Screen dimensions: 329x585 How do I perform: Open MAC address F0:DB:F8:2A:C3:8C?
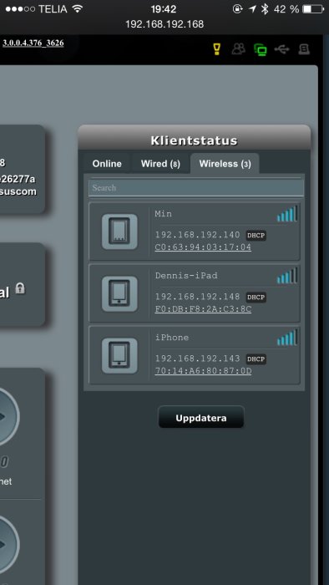pyautogui.click(x=203, y=309)
